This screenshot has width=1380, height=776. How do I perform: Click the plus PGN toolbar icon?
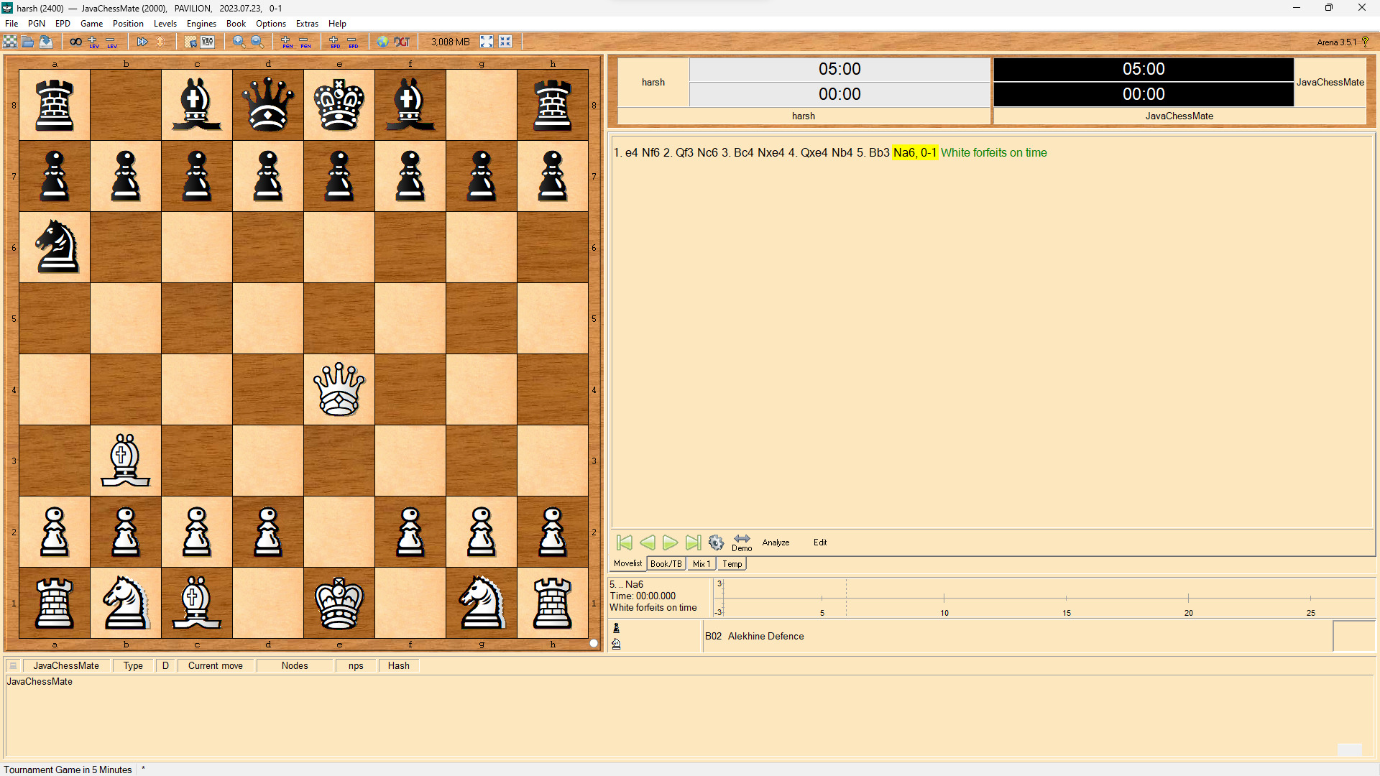click(287, 42)
